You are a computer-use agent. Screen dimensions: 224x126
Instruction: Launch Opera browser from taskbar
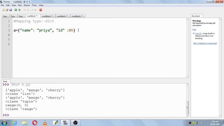pos(35,123)
